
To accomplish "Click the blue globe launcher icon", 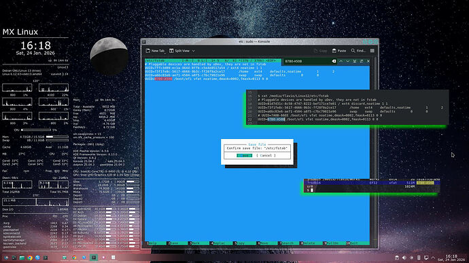I will coord(37,258).
